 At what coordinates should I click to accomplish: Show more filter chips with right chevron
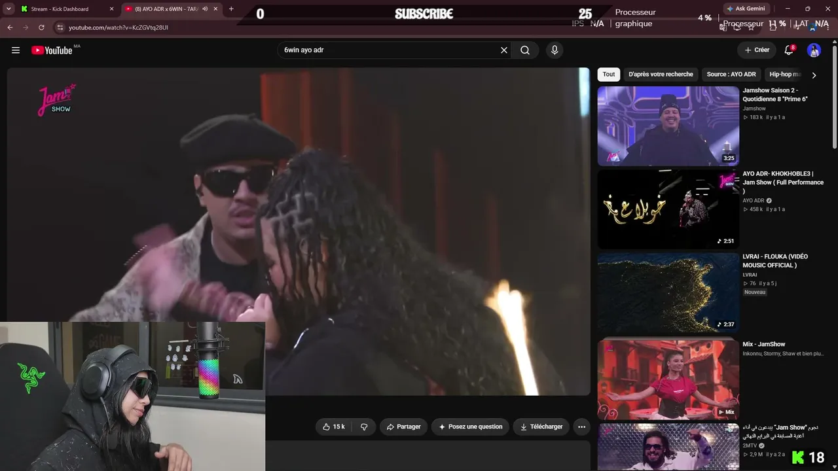pyautogui.click(x=814, y=75)
